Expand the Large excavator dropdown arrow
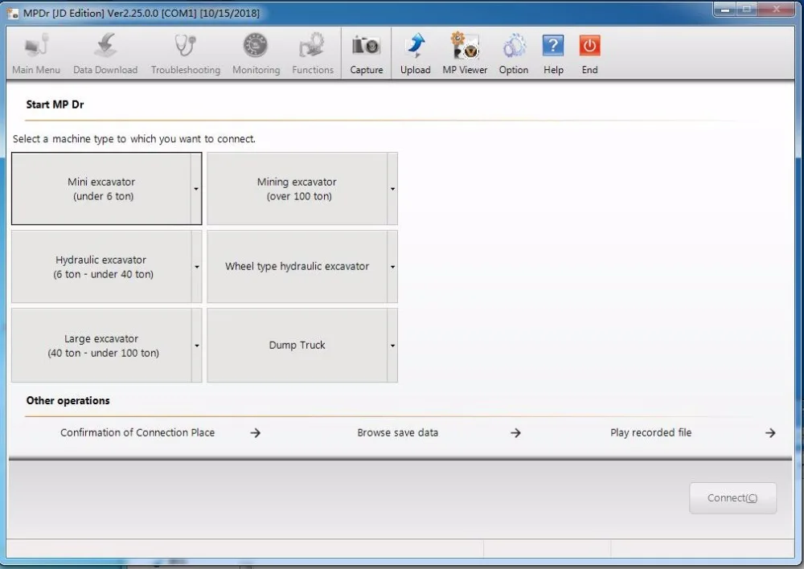Screen dimensions: 804x569 click(196, 346)
